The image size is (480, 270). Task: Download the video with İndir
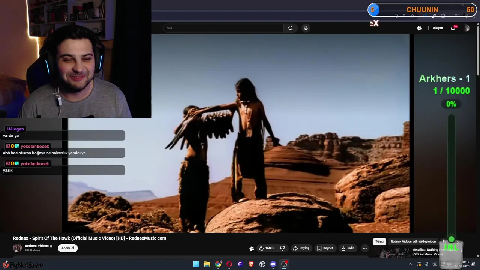tap(348, 248)
